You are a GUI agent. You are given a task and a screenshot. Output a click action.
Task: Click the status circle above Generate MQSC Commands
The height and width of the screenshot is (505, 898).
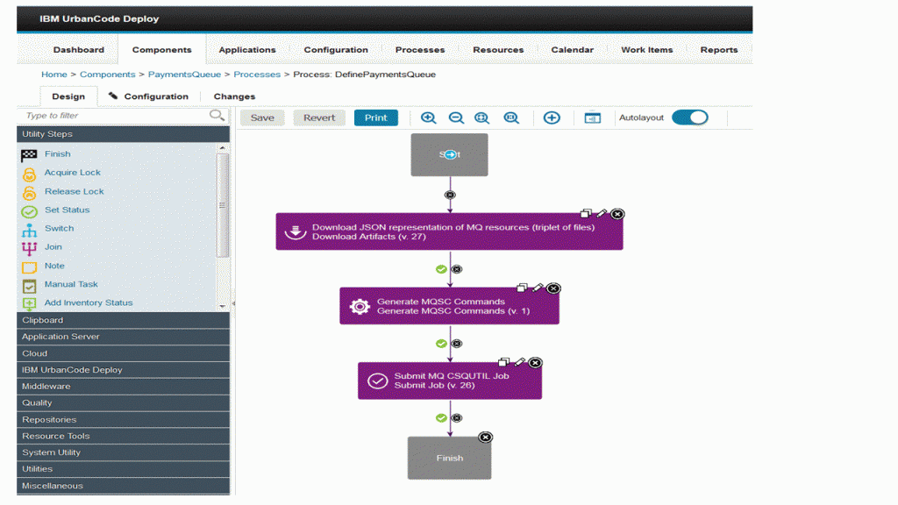point(457,269)
